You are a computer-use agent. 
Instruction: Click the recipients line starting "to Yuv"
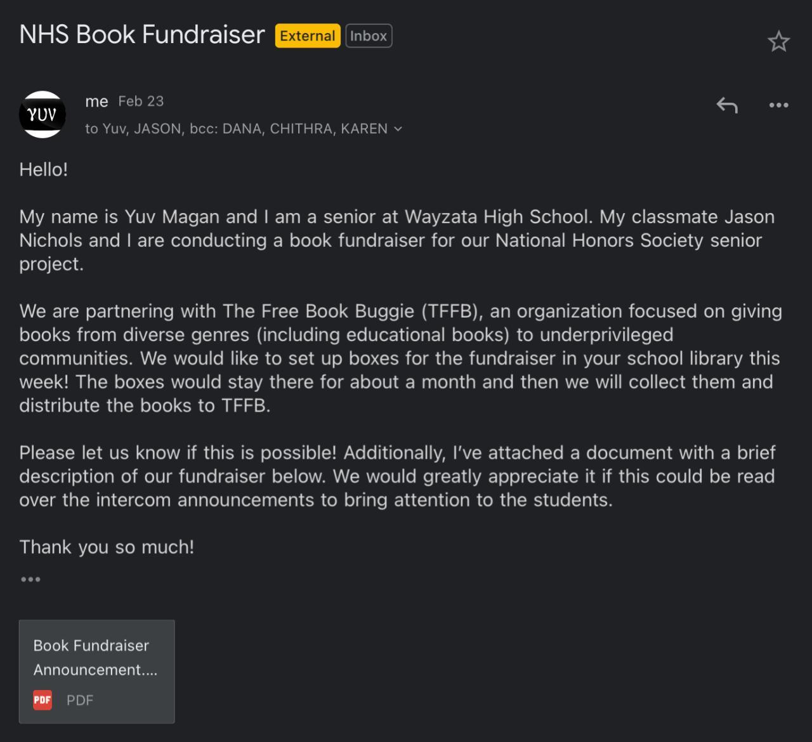click(x=236, y=129)
